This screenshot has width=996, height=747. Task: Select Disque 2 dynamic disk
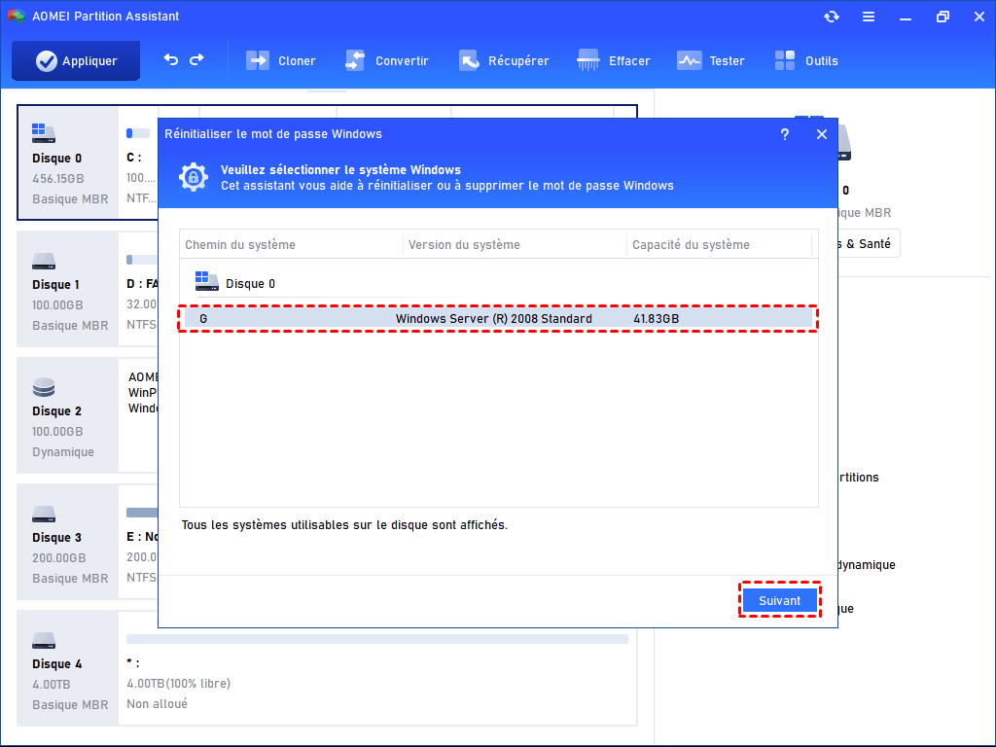click(68, 415)
